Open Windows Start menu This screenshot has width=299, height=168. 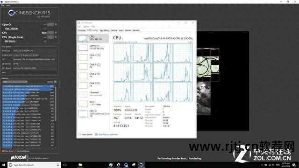point(3,165)
